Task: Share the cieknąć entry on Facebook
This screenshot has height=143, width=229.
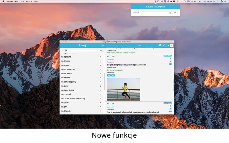Action: [x=170, y=106]
